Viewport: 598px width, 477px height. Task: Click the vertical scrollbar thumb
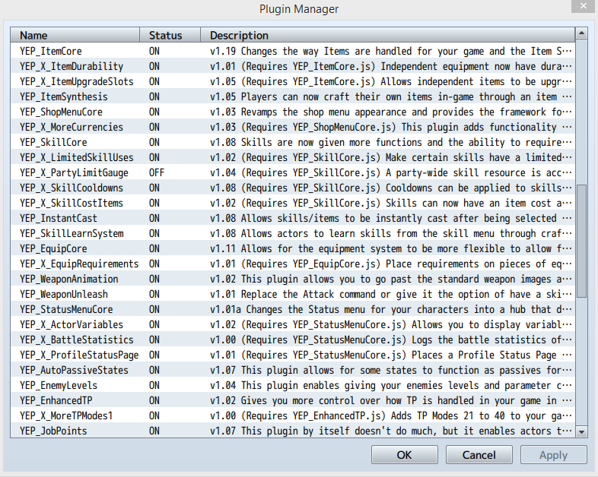[x=581, y=241]
